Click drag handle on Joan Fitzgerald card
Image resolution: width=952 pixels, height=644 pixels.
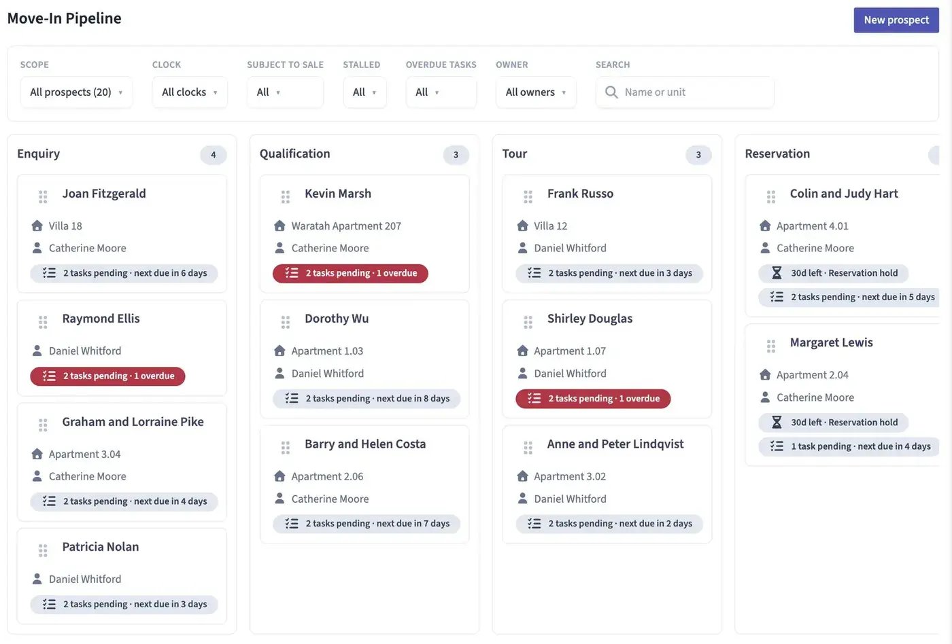click(x=43, y=197)
